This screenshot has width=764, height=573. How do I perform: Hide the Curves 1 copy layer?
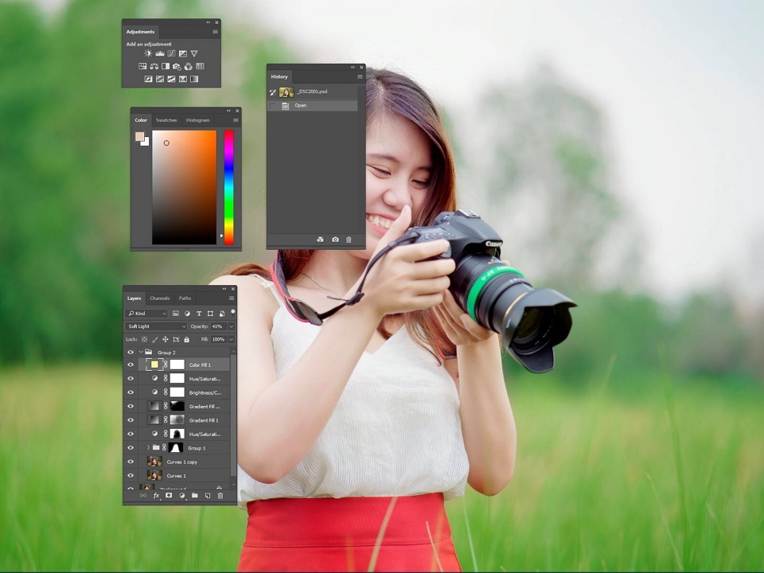pos(130,462)
